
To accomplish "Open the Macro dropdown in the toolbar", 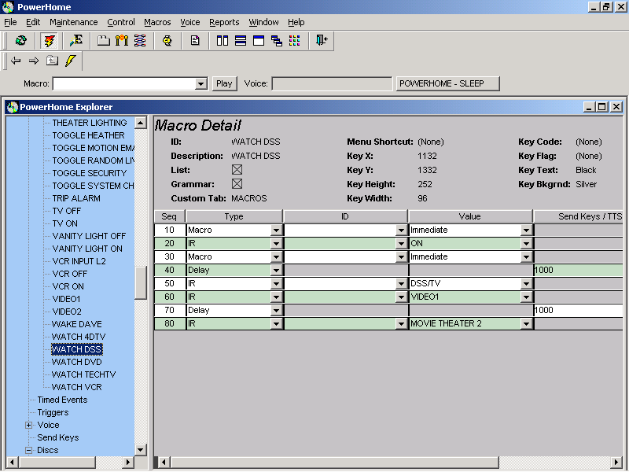I will (x=200, y=83).
